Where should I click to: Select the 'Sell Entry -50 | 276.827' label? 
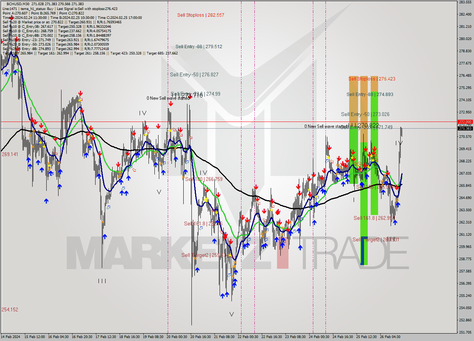(194, 75)
